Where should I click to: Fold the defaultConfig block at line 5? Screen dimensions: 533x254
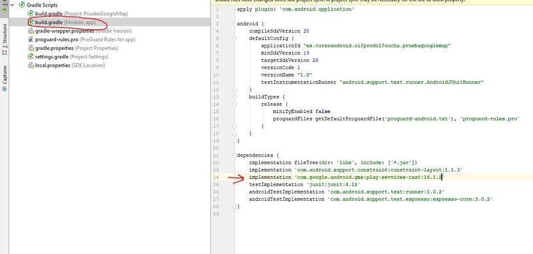point(235,39)
